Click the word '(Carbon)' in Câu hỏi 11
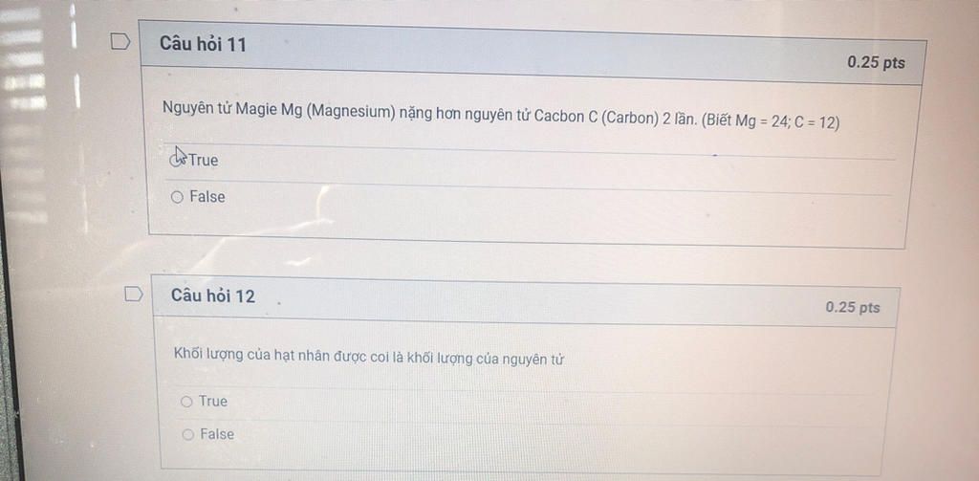 (629, 118)
